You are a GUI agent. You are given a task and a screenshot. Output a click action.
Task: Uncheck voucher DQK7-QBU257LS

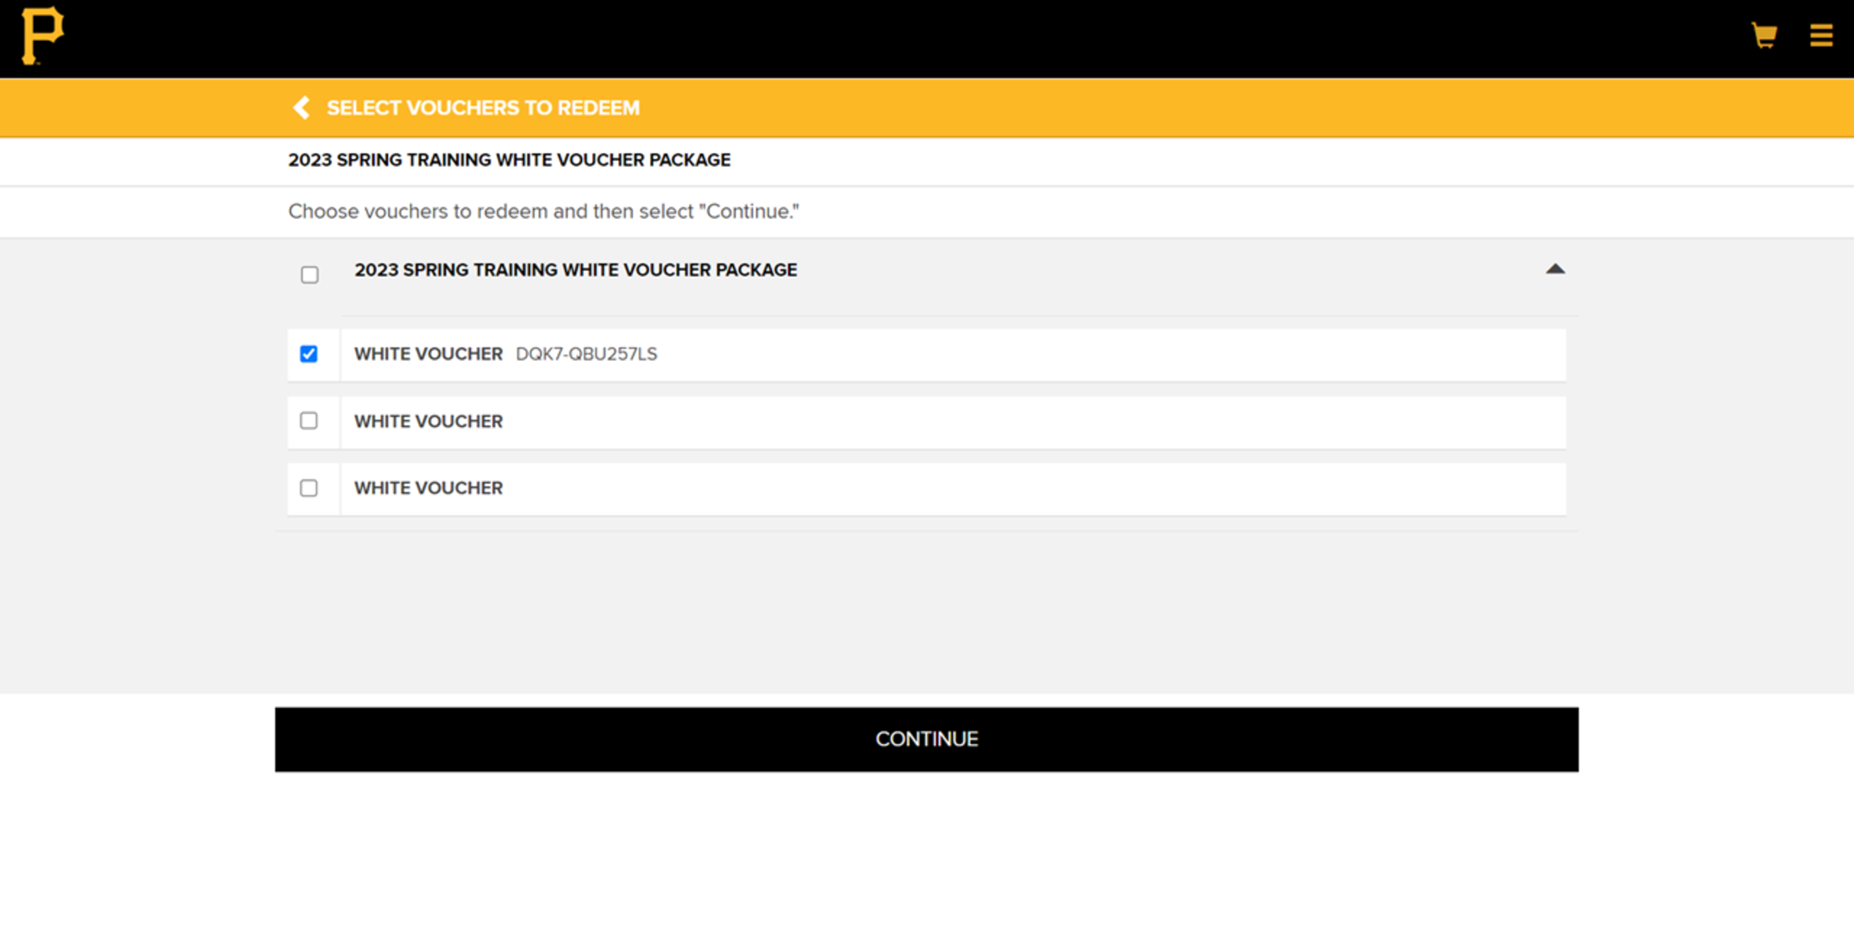pyautogui.click(x=310, y=354)
